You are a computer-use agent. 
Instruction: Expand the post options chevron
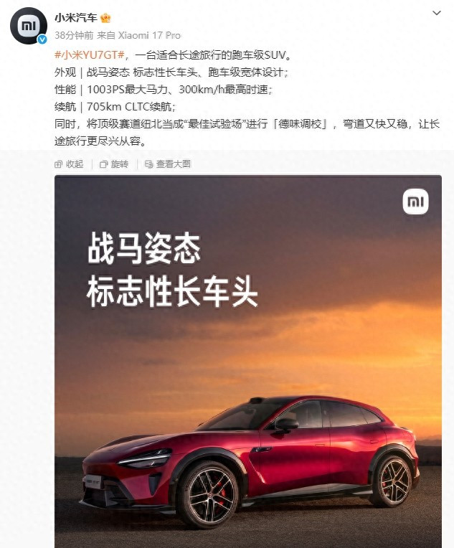(437, 14)
